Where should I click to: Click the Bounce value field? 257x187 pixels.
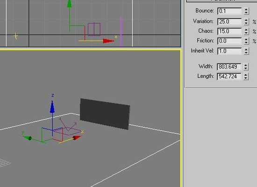click(229, 11)
